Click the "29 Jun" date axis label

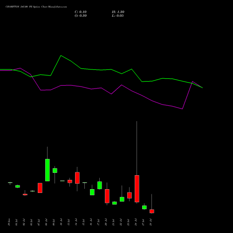pyautogui.click(x=9, y=222)
